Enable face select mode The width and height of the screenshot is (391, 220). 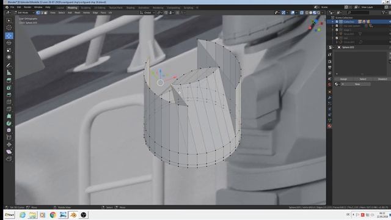click(x=46, y=12)
